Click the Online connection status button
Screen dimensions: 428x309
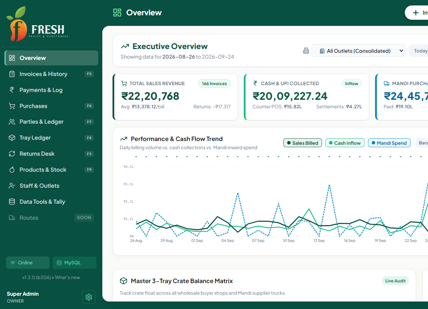click(x=28, y=263)
